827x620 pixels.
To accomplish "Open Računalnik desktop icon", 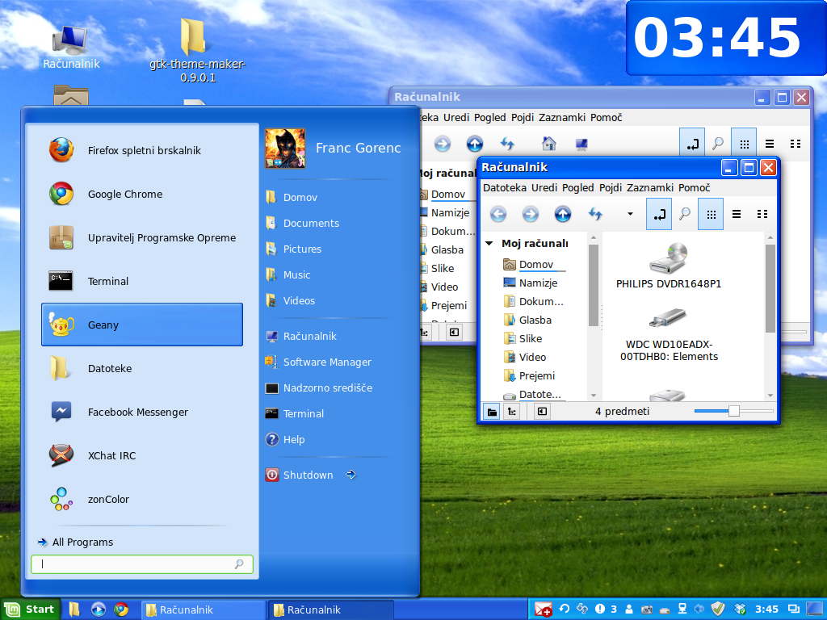I will click(x=71, y=48).
